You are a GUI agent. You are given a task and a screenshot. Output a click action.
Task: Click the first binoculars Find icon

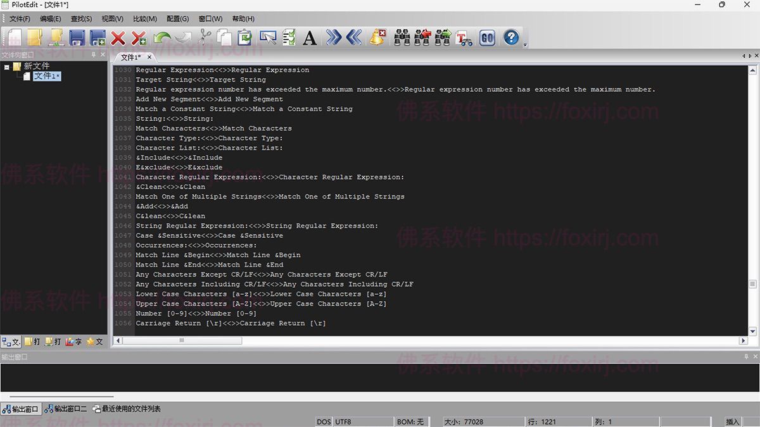coord(402,38)
